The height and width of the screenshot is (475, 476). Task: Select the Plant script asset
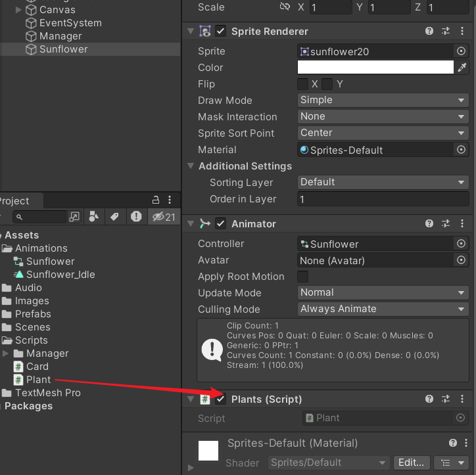coord(38,380)
